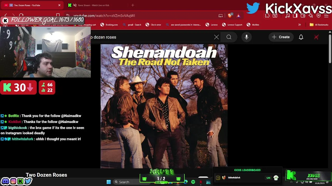This screenshot has height=186, width=332.
Task: Open the Brave VPN toolbar icon
Action: pos(319,16)
